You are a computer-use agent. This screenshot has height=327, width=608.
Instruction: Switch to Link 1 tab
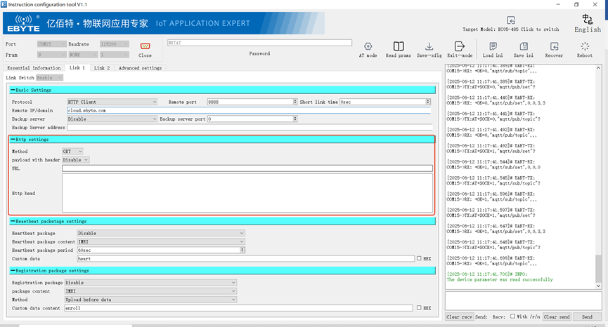tap(77, 68)
